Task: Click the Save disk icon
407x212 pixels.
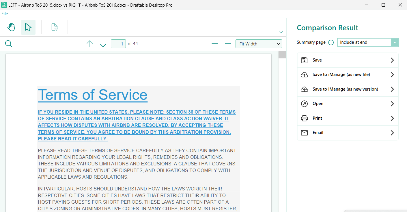Action: [304, 60]
